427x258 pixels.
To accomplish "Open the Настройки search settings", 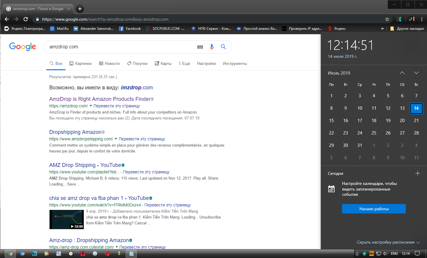I will (206, 63).
